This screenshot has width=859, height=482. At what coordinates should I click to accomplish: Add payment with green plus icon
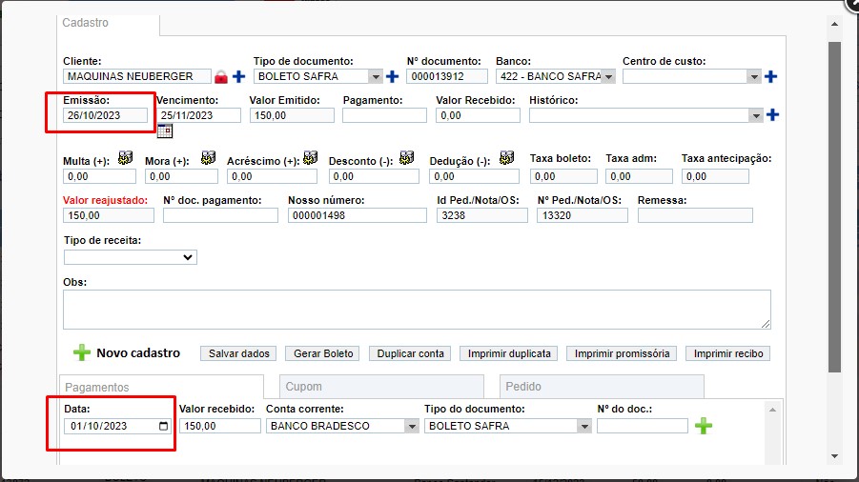[x=704, y=426]
